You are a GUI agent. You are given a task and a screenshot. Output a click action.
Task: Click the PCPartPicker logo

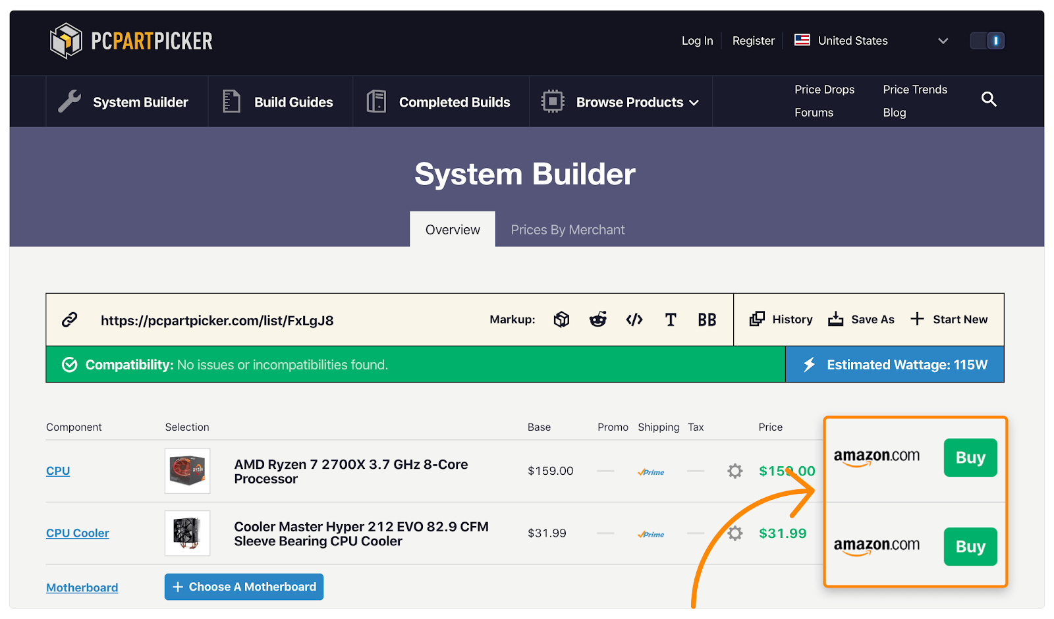[x=131, y=41]
